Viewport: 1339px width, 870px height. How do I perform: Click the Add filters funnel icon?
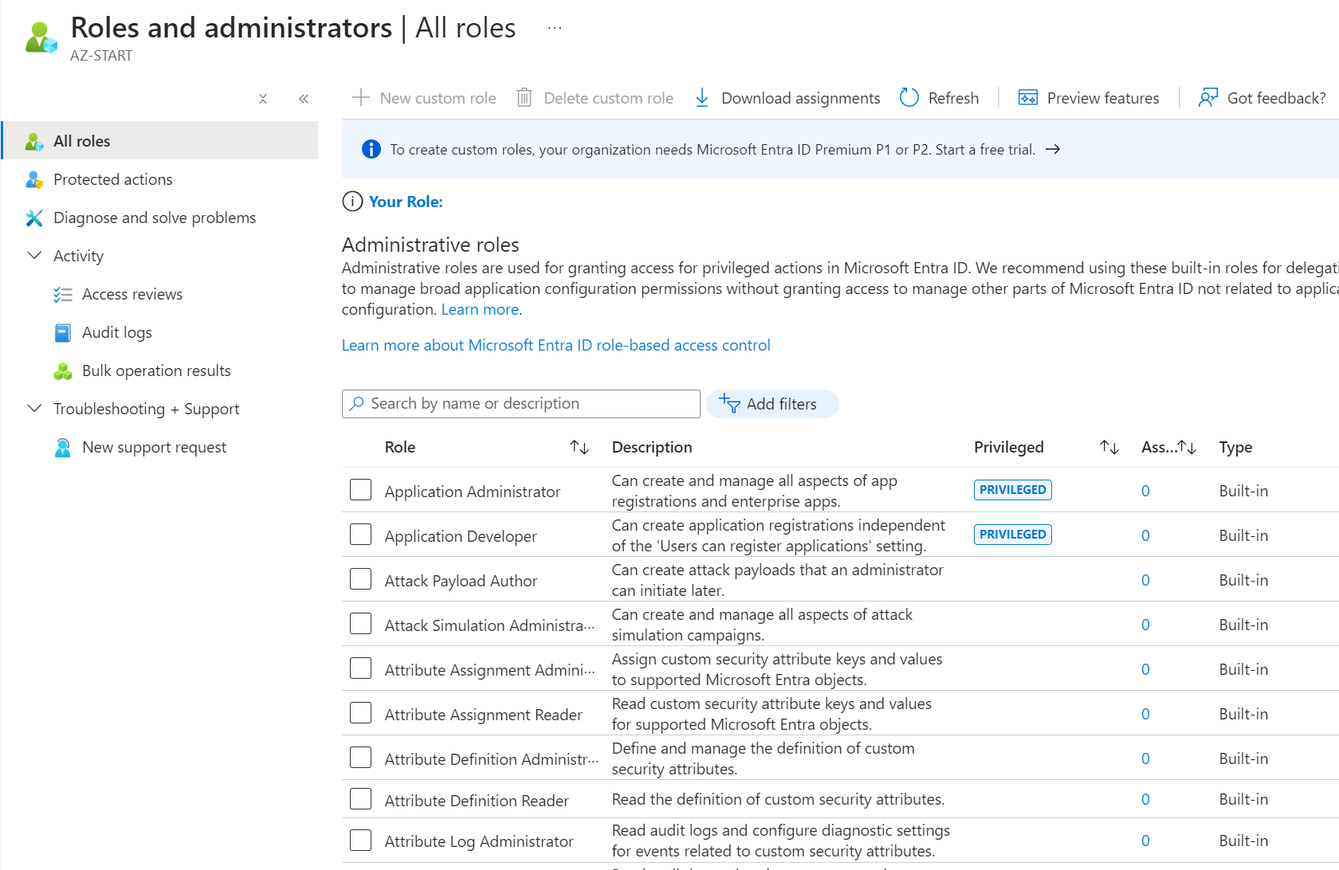pos(729,403)
